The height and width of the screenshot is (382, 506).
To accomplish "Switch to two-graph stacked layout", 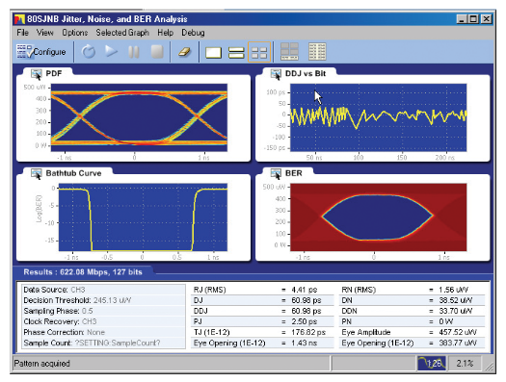I will (x=236, y=53).
